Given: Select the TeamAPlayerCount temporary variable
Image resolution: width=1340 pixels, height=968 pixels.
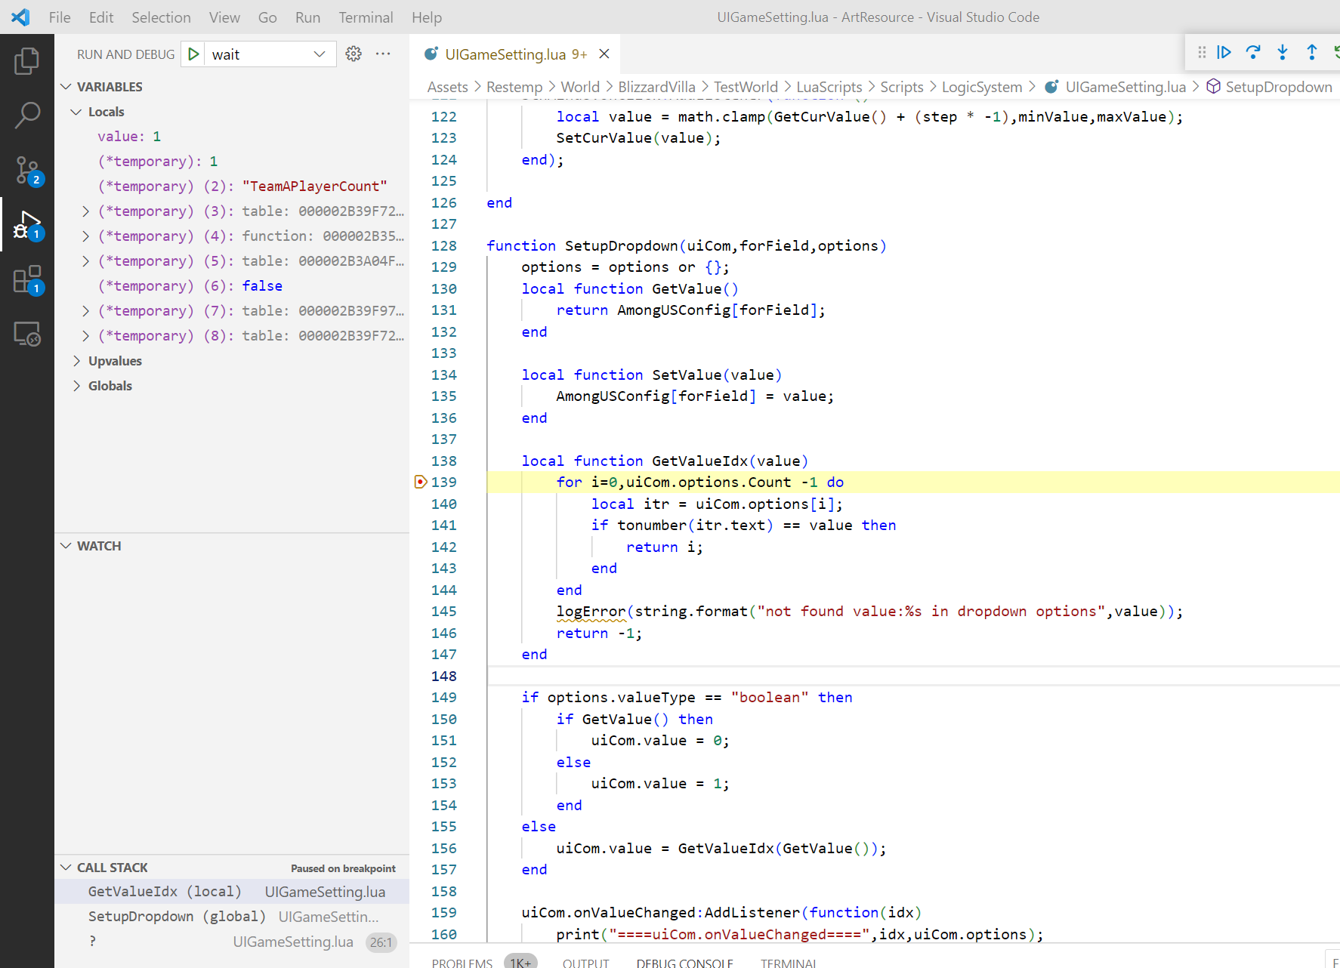Looking at the screenshot, I should tap(232, 187).
